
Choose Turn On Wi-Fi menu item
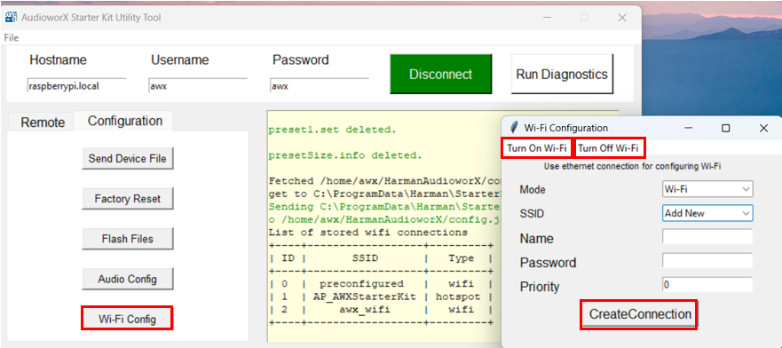coord(537,148)
